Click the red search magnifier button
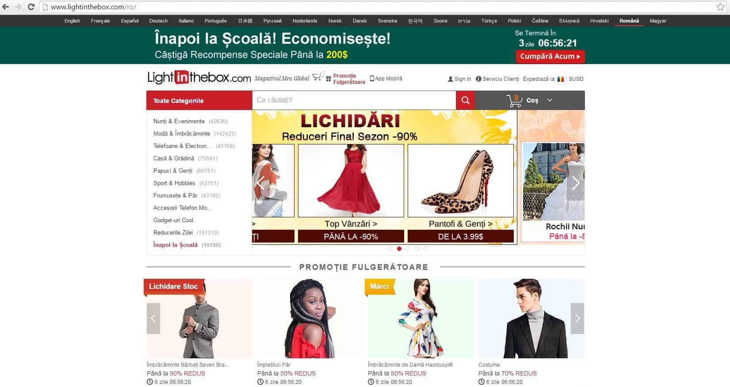The image size is (730, 387). [x=465, y=100]
